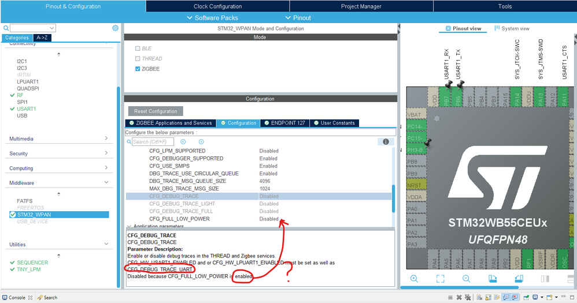Click the Categories panel vertical scrollbar
This screenshot has height=303, width=577.
pos(119,188)
